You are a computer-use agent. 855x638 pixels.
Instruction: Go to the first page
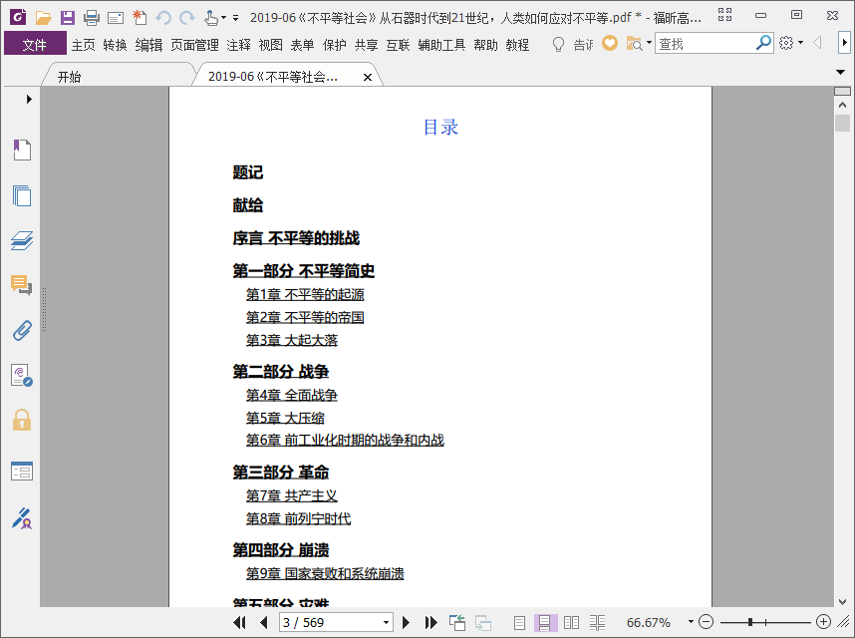click(239, 622)
